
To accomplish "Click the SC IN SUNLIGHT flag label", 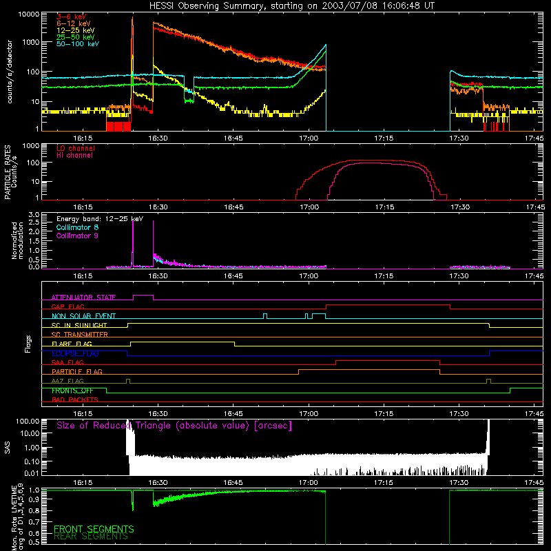I will click(79, 325).
